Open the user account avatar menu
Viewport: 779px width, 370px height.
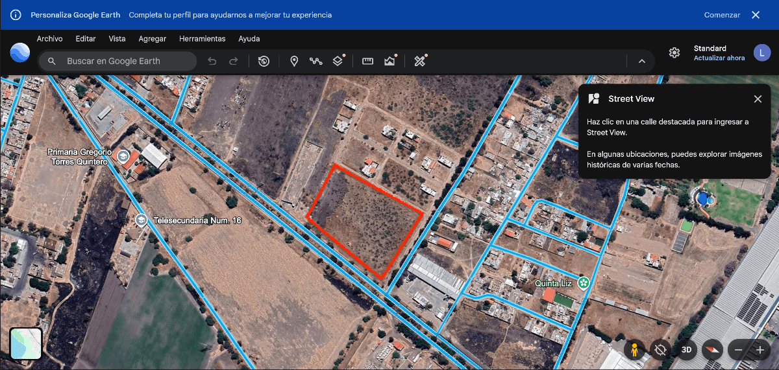[761, 52]
